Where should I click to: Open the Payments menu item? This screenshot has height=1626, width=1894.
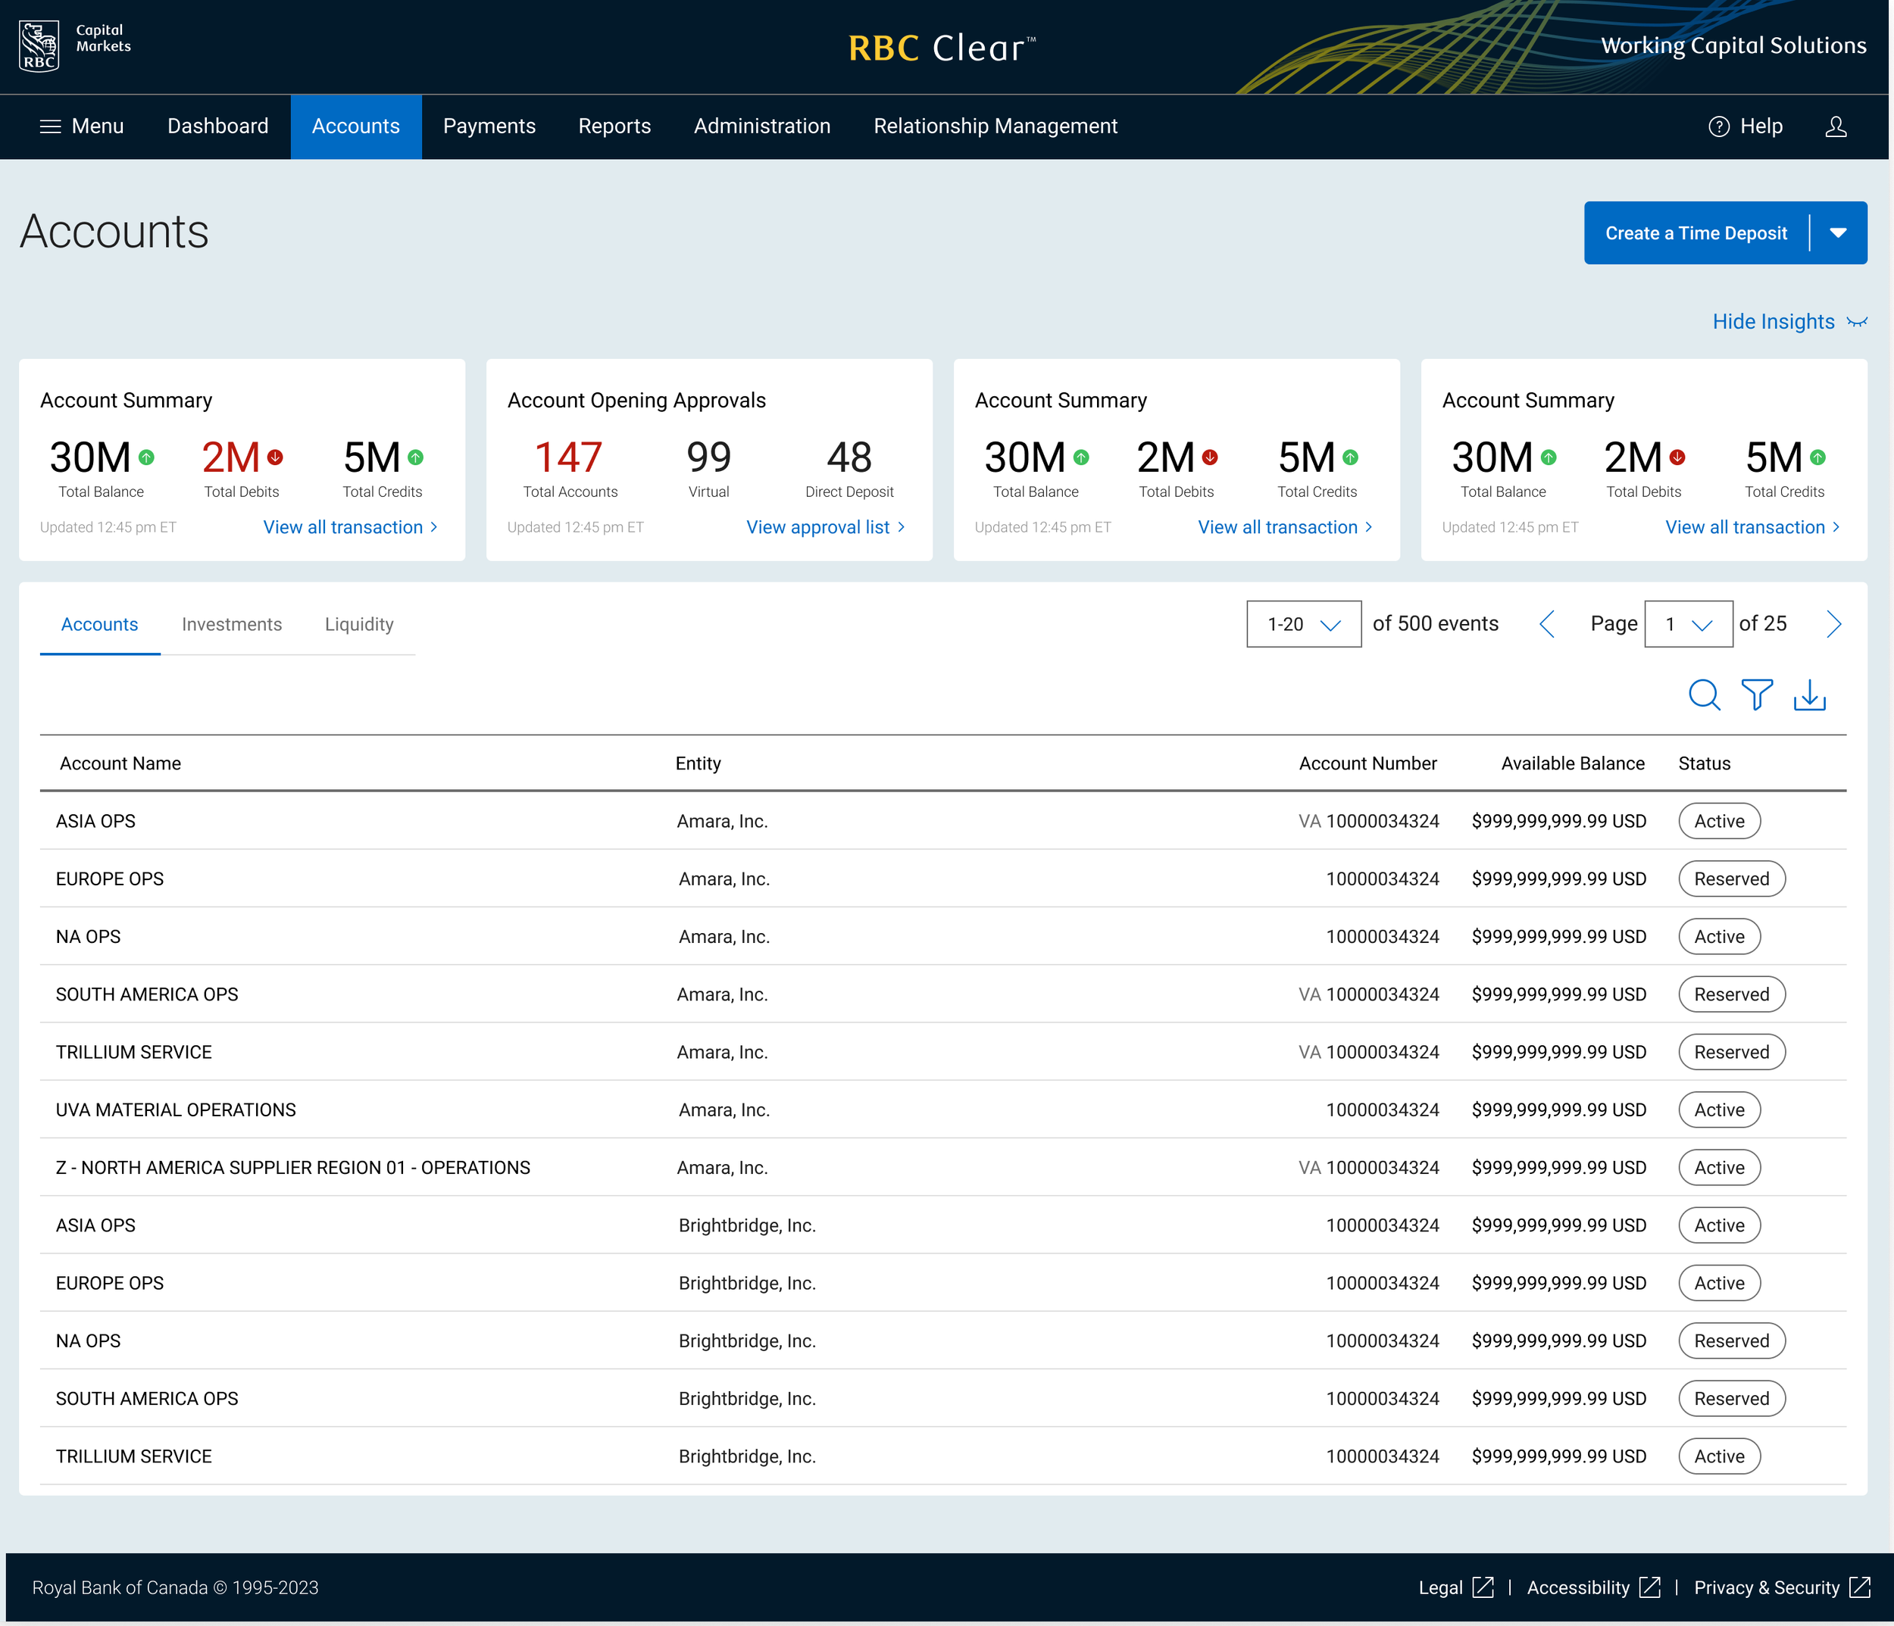(489, 126)
